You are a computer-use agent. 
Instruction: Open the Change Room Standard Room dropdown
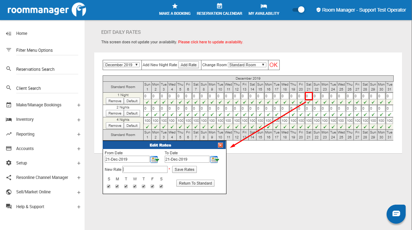coord(247,65)
